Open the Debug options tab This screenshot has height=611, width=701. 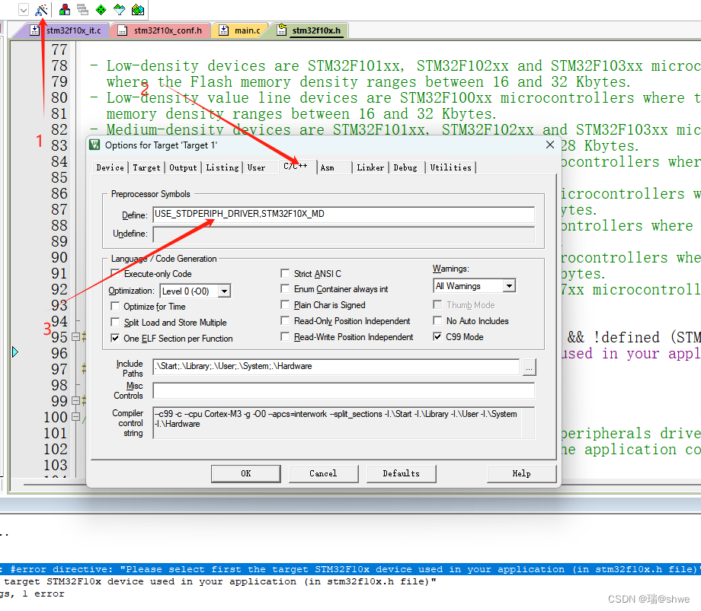point(408,167)
